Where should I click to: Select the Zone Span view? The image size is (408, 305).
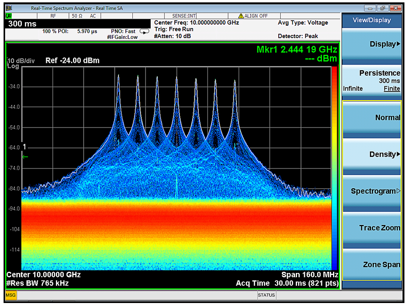372,265
